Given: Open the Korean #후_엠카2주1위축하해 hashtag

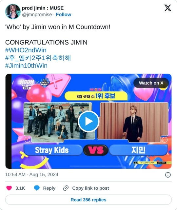Looking at the screenshot, I should pos(38,58).
